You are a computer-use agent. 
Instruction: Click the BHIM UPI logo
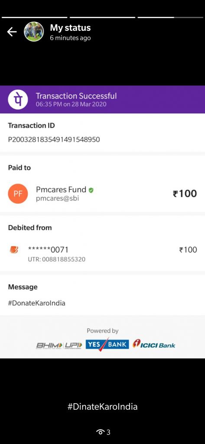(x=59, y=345)
